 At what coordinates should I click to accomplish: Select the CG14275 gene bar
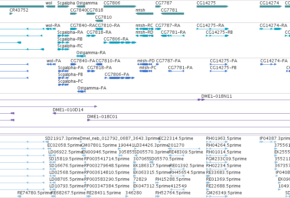(213, 6)
